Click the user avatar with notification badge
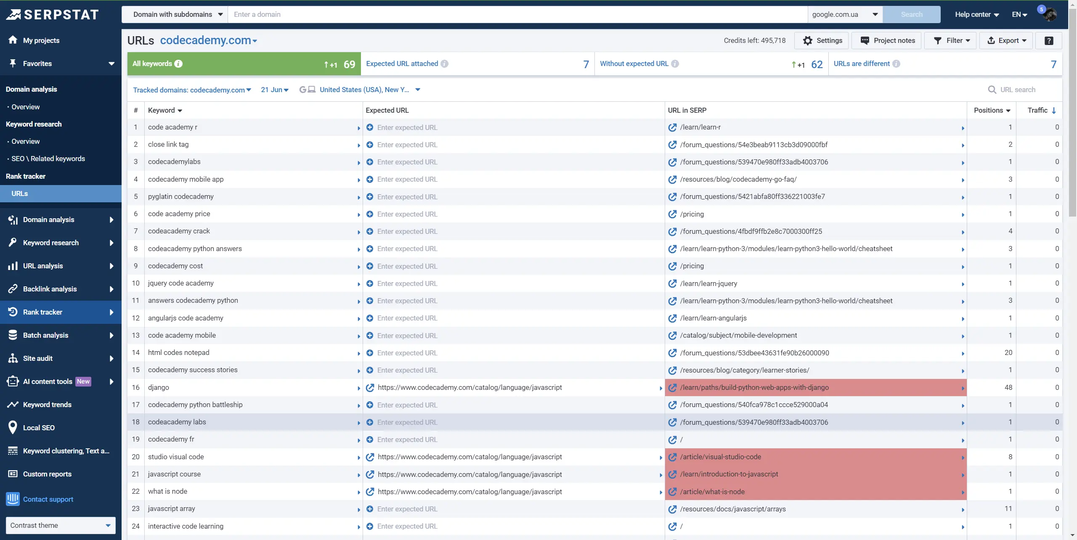This screenshot has width=1077, height=540. [1049, 14]
